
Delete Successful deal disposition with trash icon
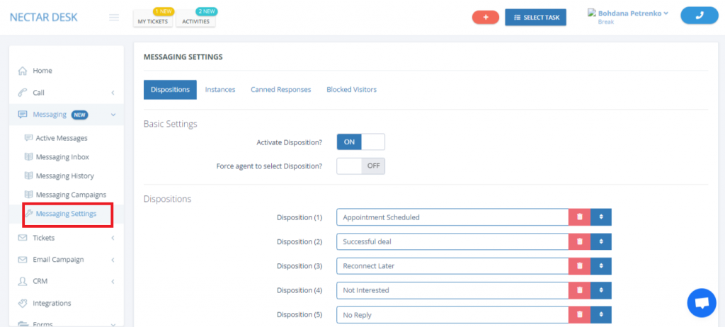click(580, 241)
